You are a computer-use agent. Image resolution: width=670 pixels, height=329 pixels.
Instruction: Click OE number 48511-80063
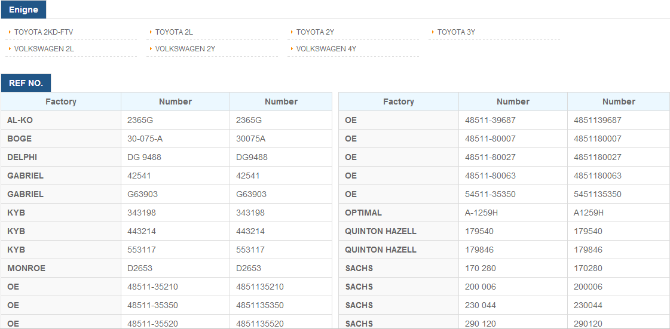490,176
